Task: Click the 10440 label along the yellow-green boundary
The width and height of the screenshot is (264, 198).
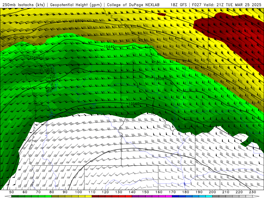Action: [x=109, y=47]
